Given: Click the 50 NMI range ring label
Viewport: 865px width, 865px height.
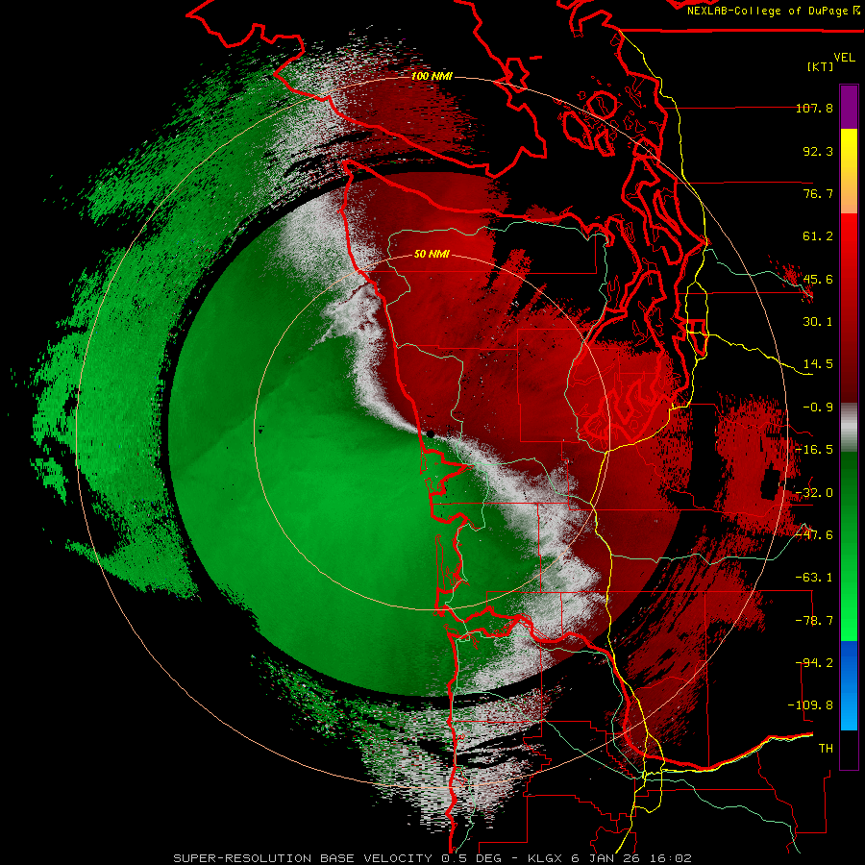Looking at the screenshot, I should pyautogui.click(x=432, y=255).
